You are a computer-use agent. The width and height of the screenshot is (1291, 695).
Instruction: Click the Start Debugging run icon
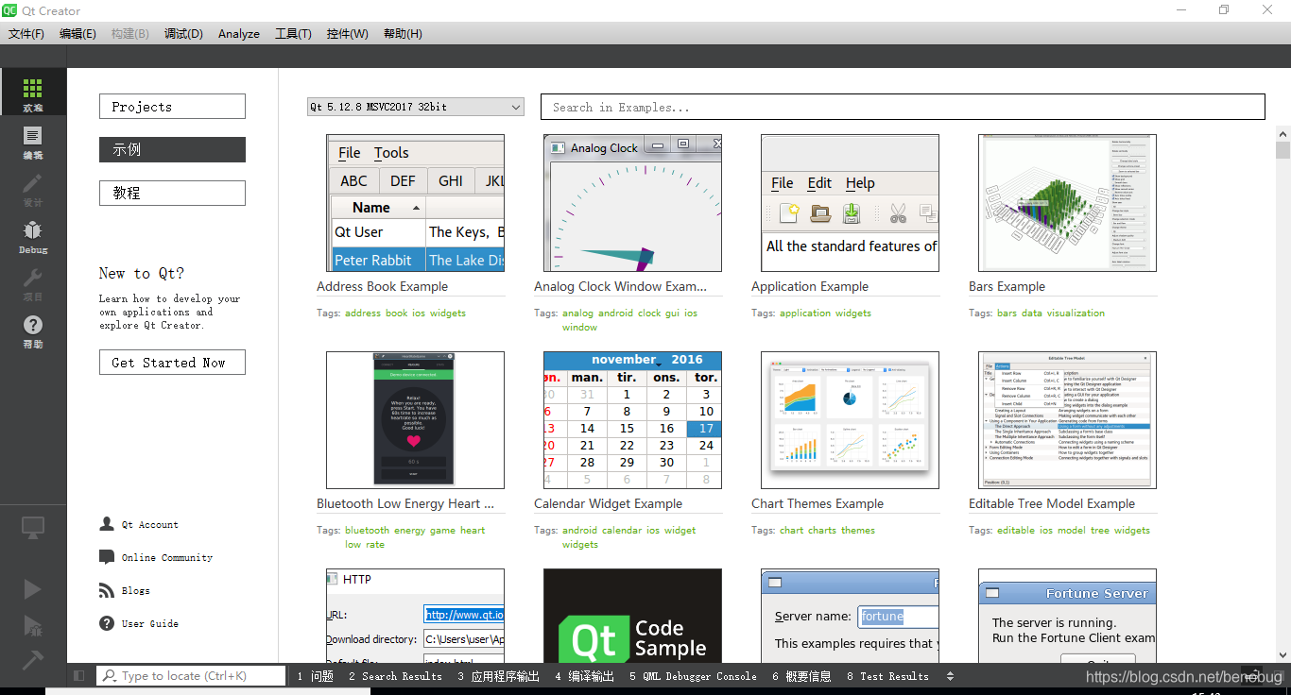pyautogui.click(x=33, y=625)
